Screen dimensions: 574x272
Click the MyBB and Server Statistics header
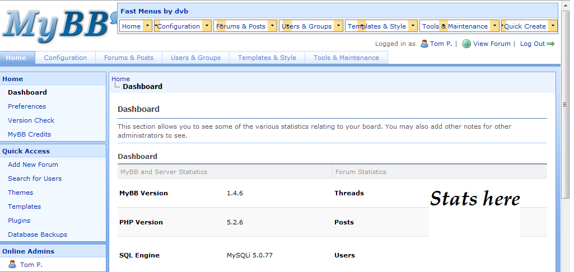tap(164, 172)
